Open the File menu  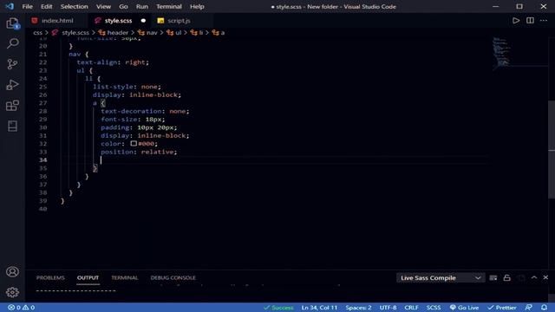pos(27,6)
